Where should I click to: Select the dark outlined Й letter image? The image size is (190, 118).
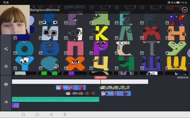point(75,33)
